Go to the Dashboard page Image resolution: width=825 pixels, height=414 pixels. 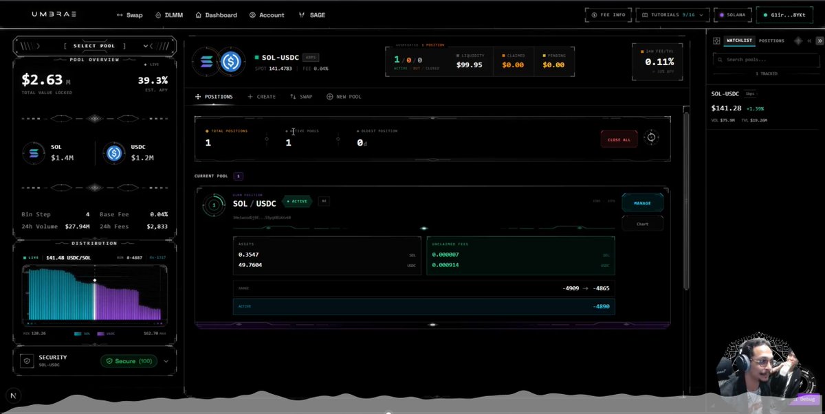[x=216, y=15]
